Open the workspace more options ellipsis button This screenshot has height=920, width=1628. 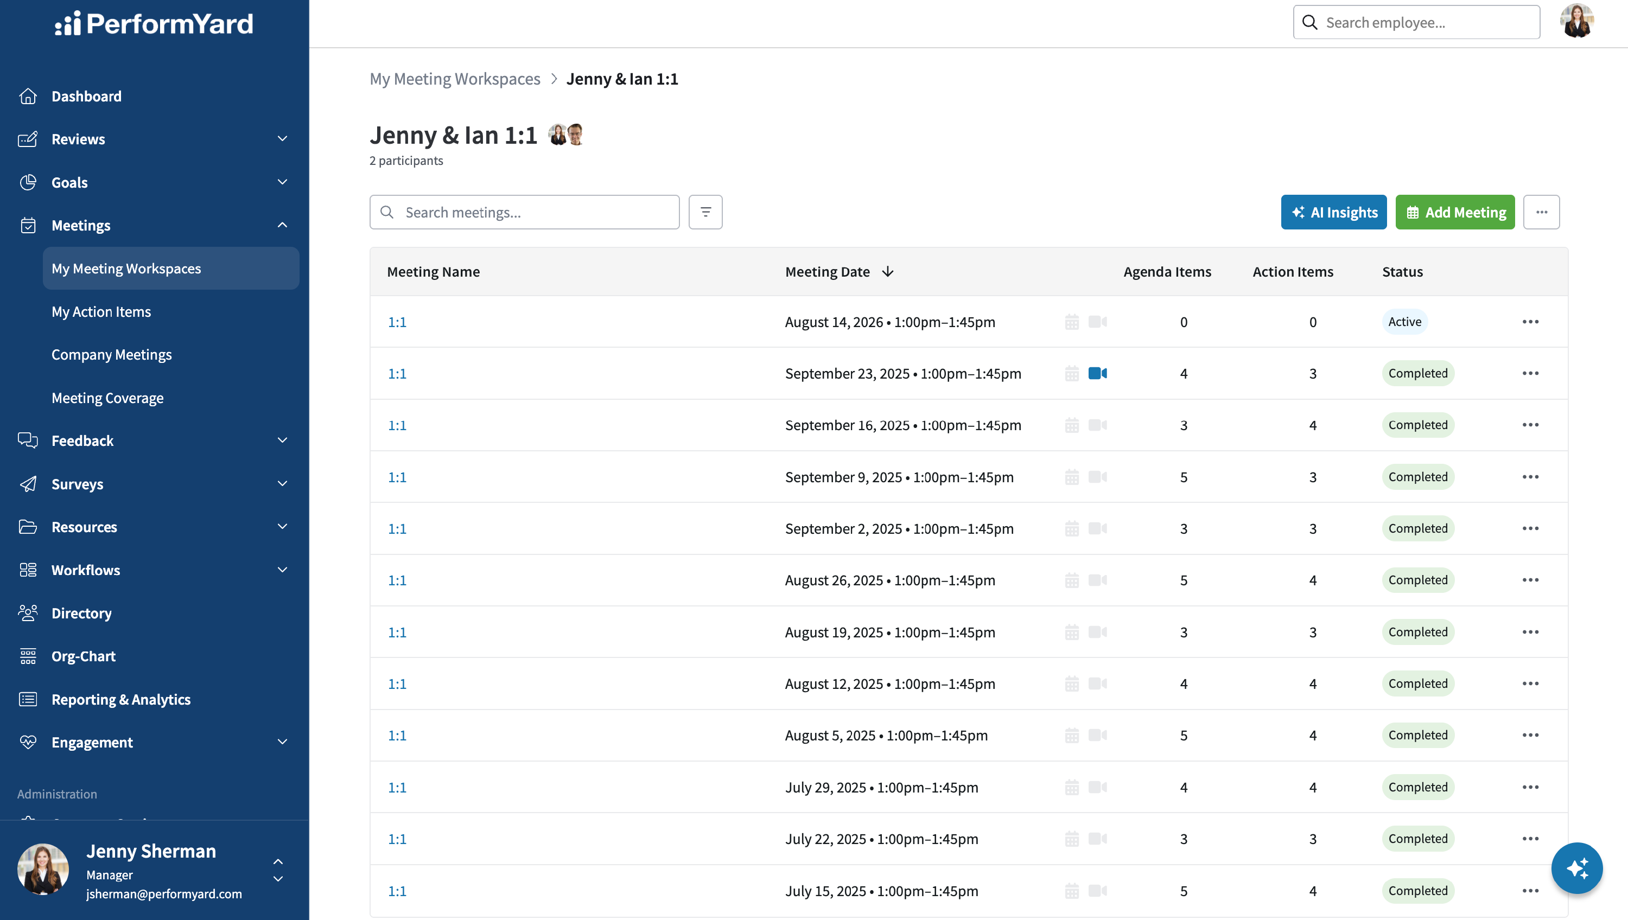tap(1541, 212)
